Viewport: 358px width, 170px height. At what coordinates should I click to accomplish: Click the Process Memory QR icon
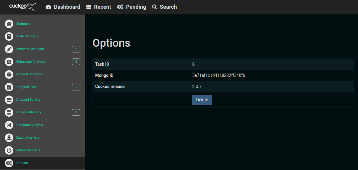9,112
